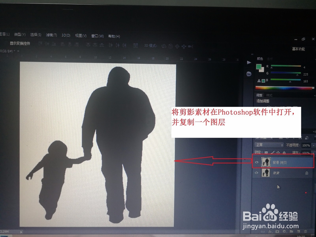
Task: Enable lock position (move lock icon)
Action: 278,152
